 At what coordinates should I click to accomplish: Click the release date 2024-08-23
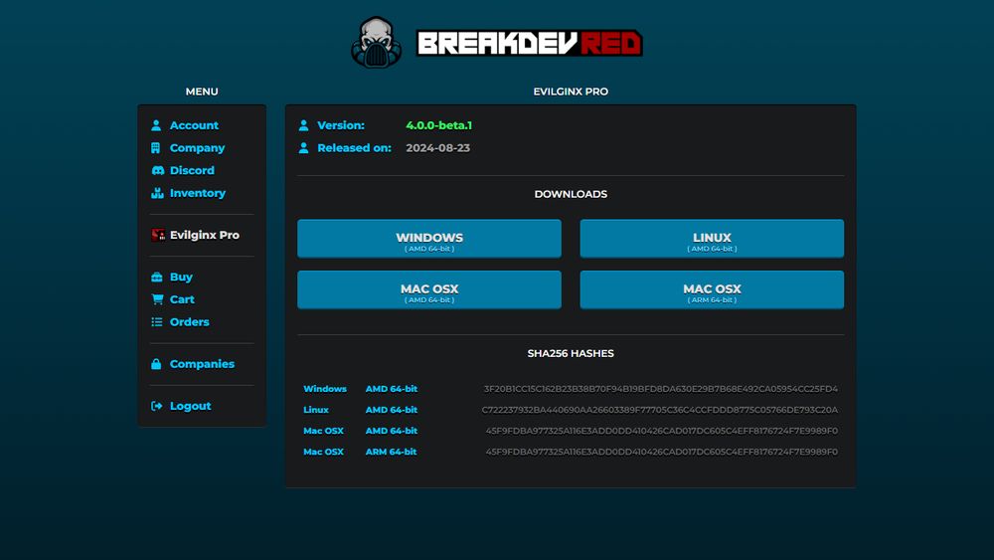tap(438, 148)
